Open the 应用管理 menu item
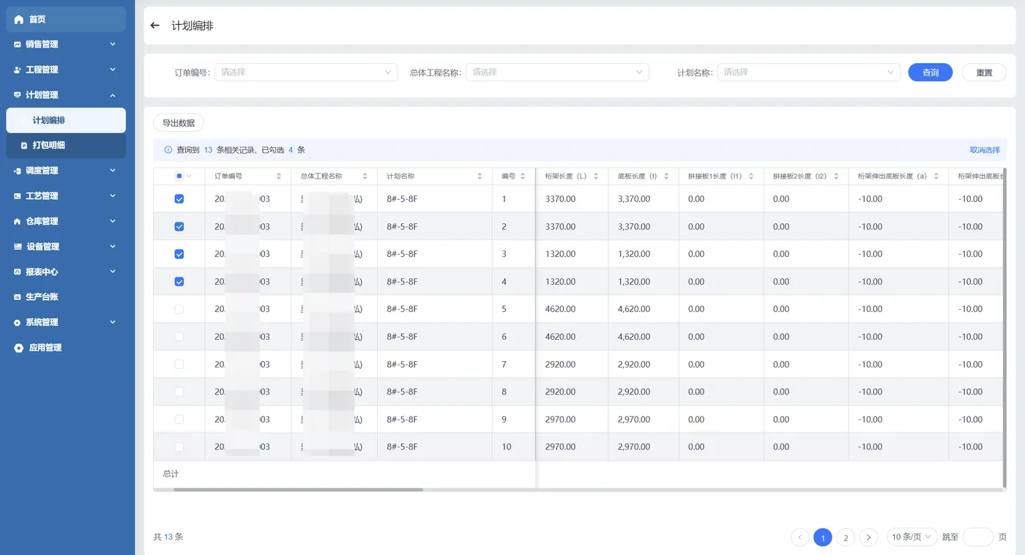 pyautogui.click(x=66, y=348)
